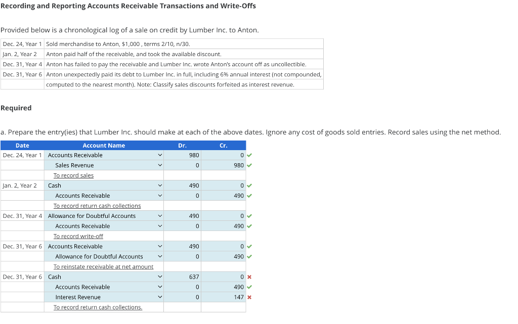Click the checkmark next to the Jan. 2 Cash debit
Screen dimensions: 518x324
click(248, 186)
